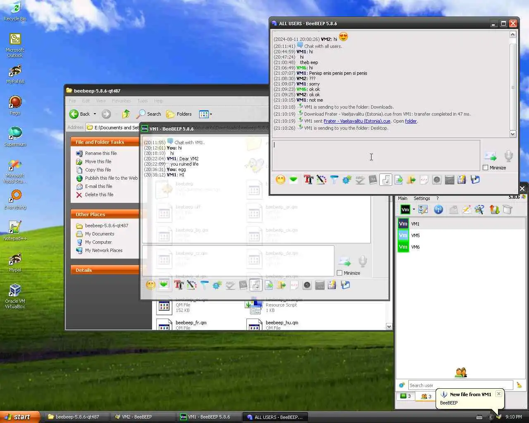The image size is (529, 423).
Task: Click blue broadcast network icon in BeeBEEP toolbar
Action: (438, 209)
